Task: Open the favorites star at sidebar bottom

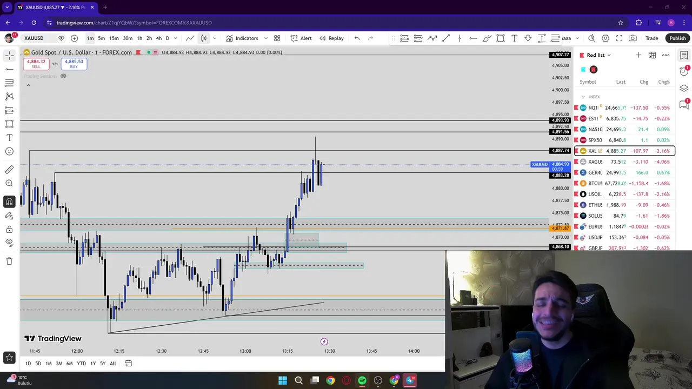Action: pyautogui.click(x=9, y=357)
